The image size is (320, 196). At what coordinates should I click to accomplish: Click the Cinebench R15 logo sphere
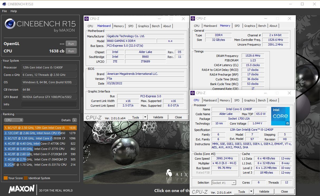10,24
